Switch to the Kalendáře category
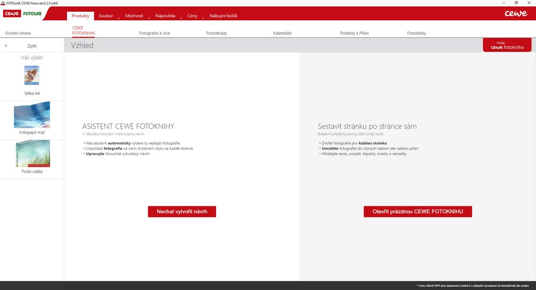 point(282,33)
